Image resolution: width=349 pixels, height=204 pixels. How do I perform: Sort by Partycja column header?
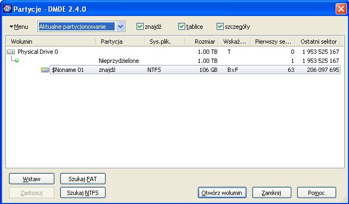[120, 42]
